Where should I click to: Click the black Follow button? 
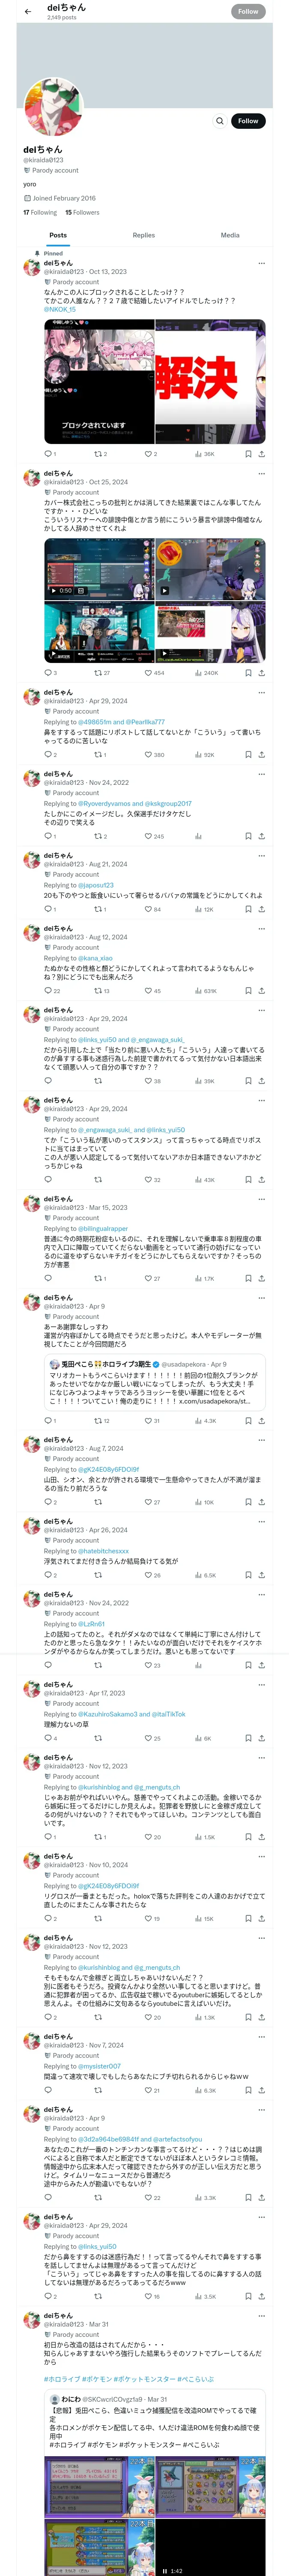tap(247, 121)
